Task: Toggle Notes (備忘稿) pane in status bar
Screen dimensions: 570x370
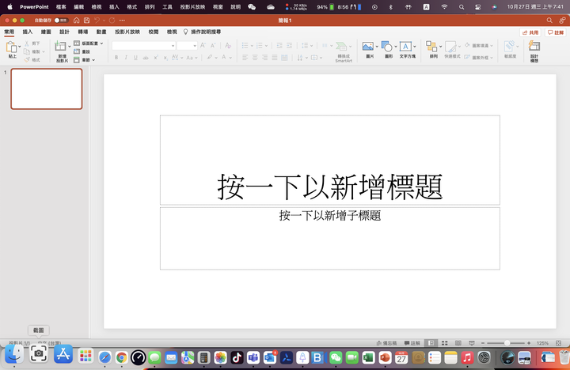Action: coord(386,343)
